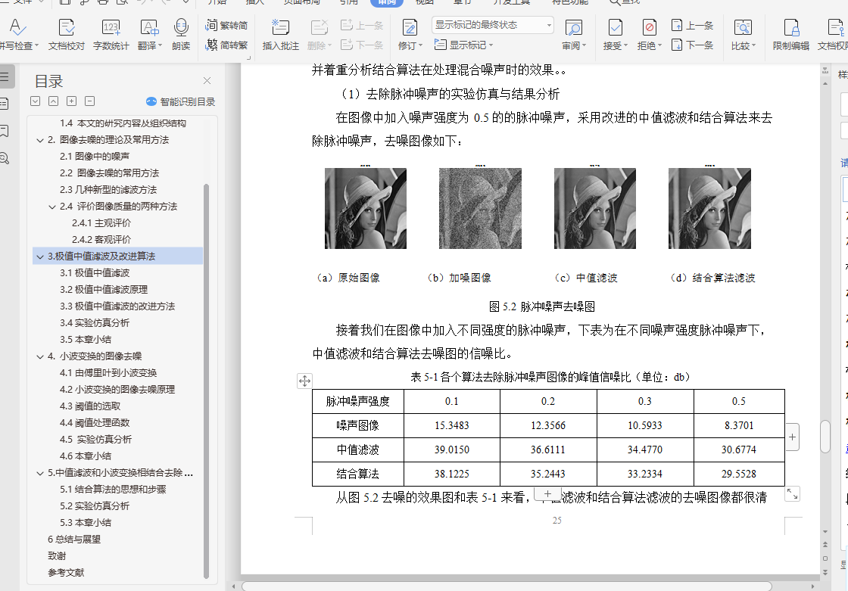Click the collapse-up outline icon in 目录 toolbar
The height and width of the screenshot is (591, 848).
tap(54, 101)
